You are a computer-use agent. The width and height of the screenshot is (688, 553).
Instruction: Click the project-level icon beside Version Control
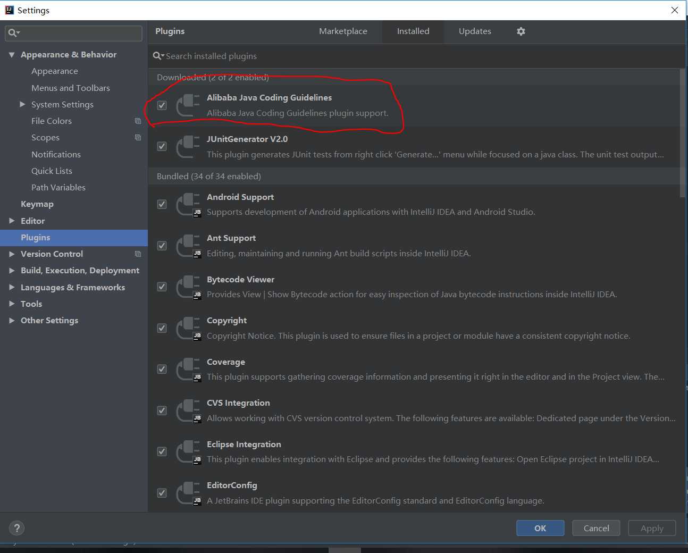pos(138,254)
